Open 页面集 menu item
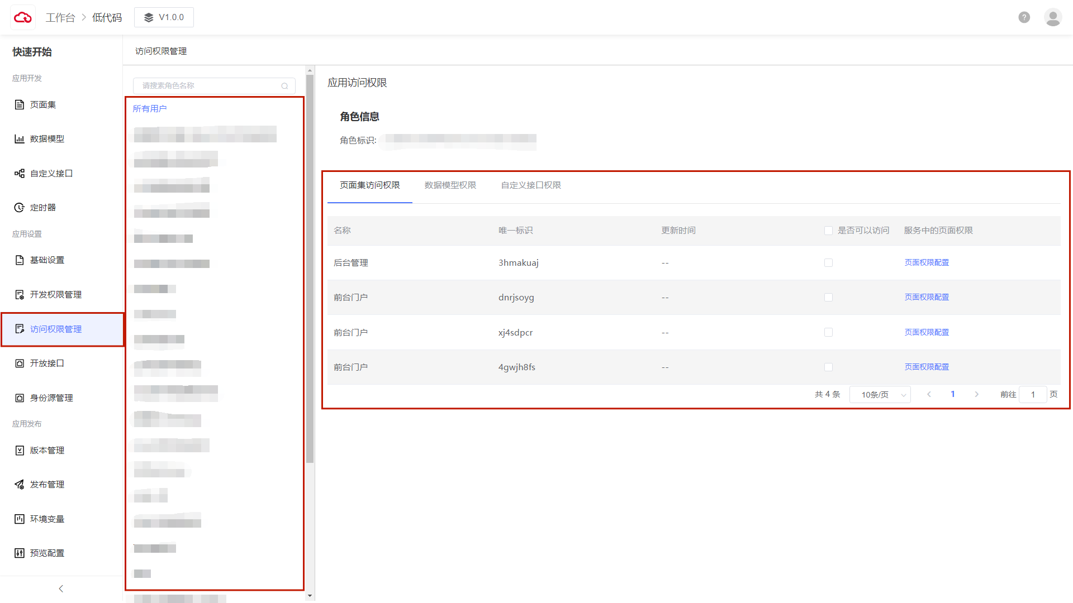This screenshot has height=603, width=1073. click(61, 104)
